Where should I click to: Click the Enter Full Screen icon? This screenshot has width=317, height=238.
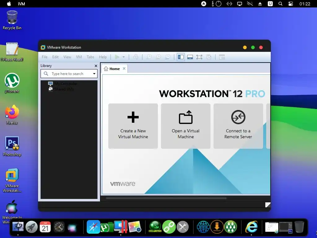199,57
